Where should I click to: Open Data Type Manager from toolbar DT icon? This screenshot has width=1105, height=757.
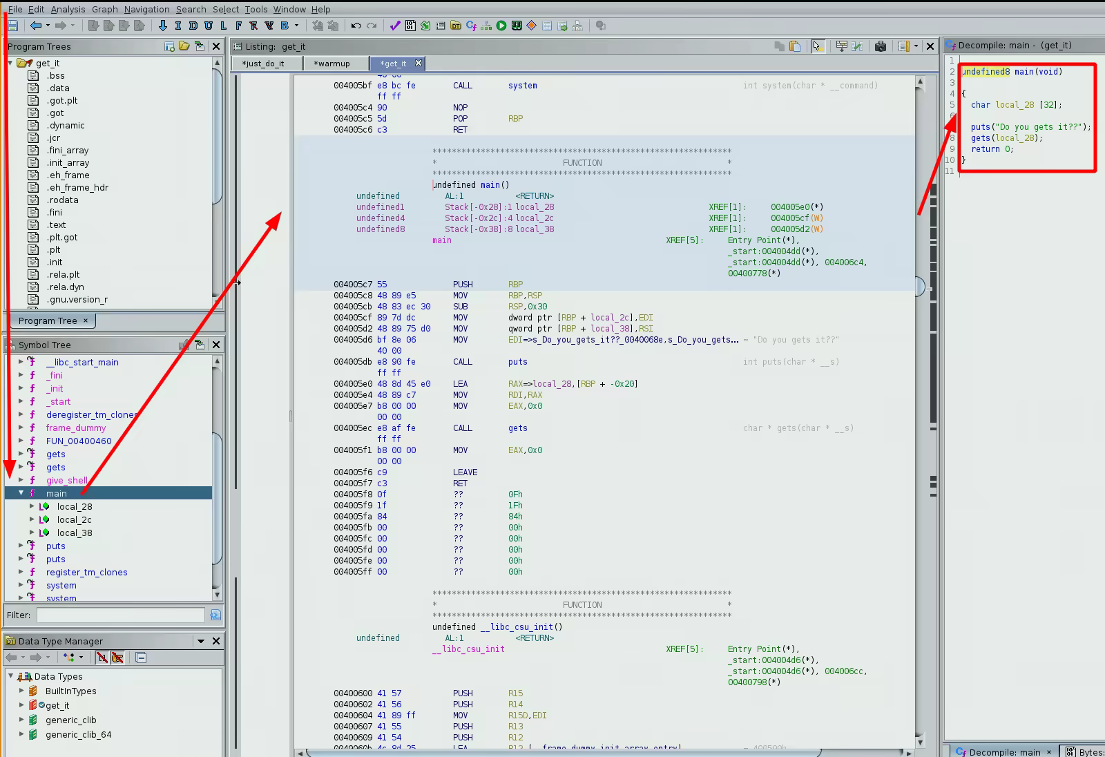point(456,26)
